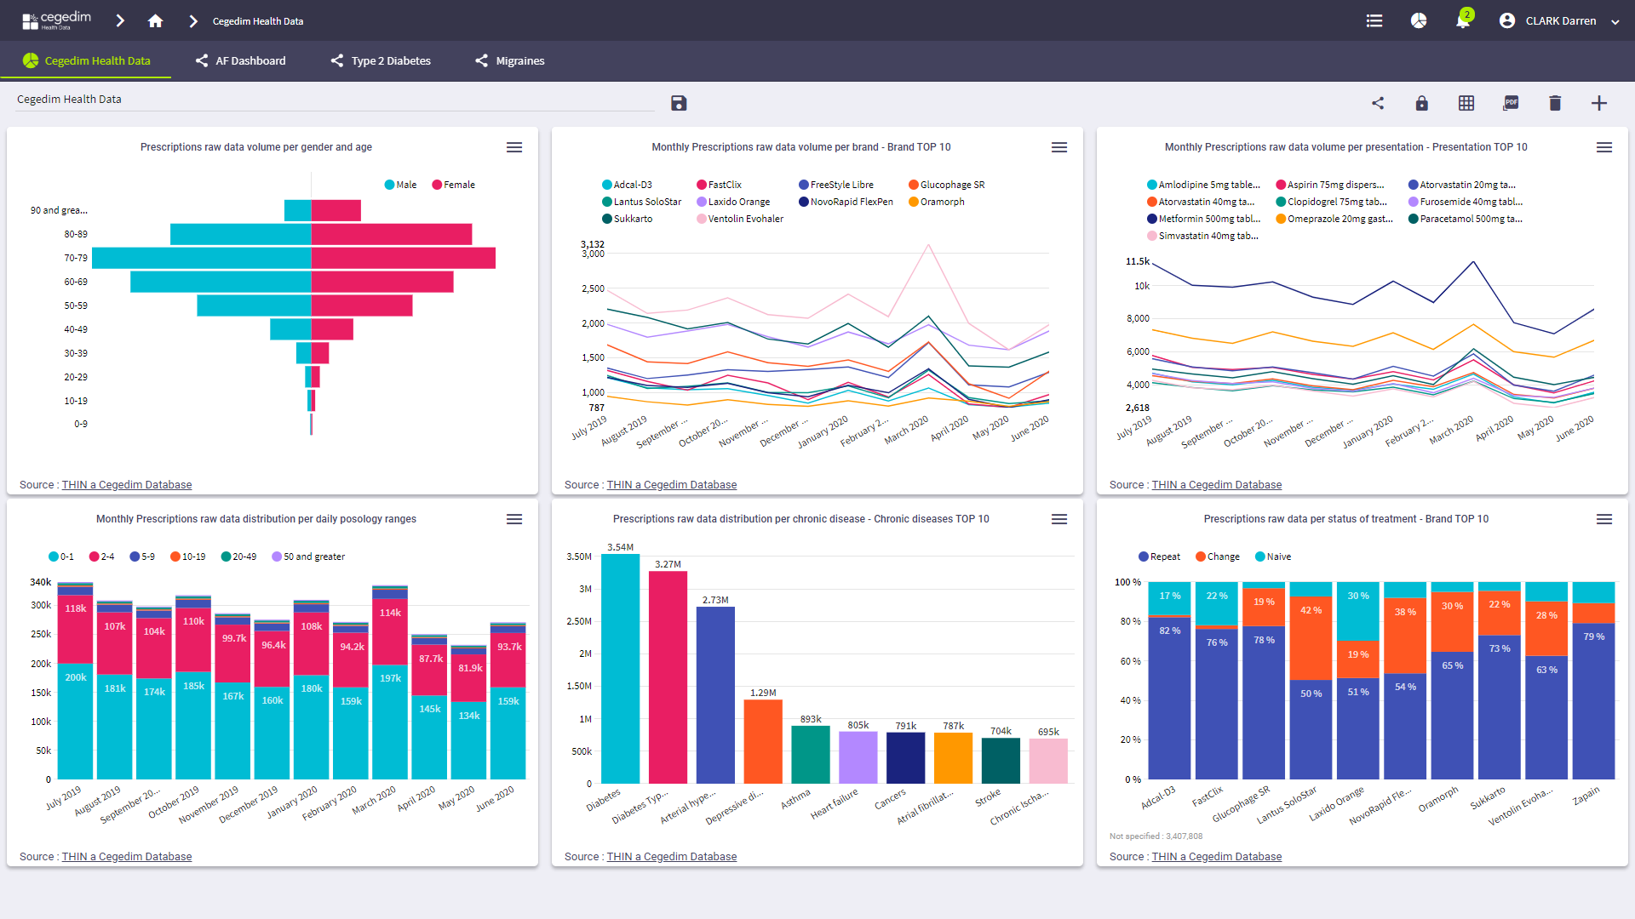Open menu of gender and age chart
The height and width of the screenshot is (919, 1635).
[514, 147]
